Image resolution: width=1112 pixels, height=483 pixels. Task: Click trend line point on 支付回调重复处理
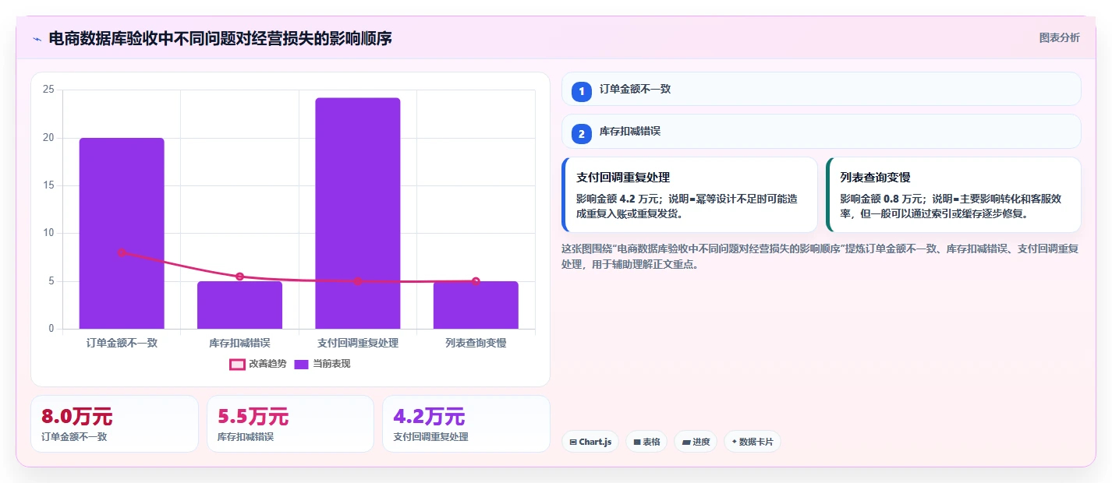(358, 281)
